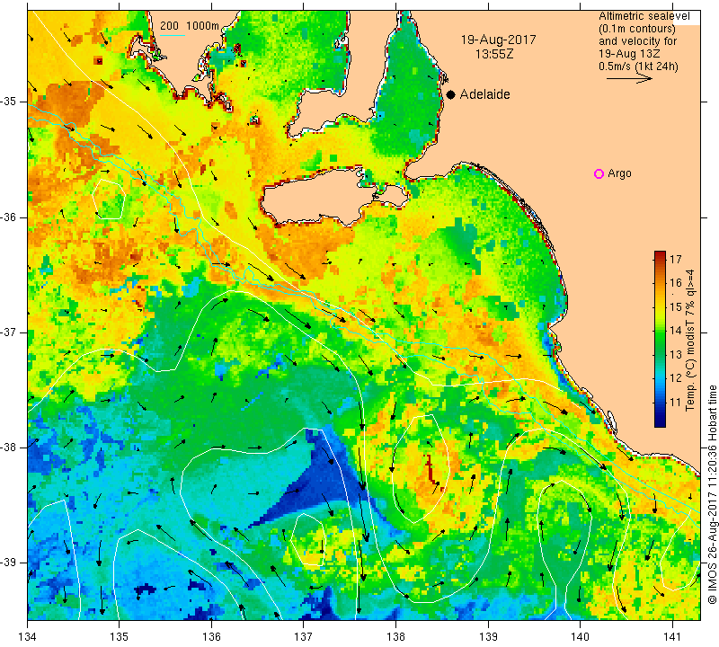Click the longitude axis label 140
Viewport: 719px width, 647px height.
[x=580, y=636]
